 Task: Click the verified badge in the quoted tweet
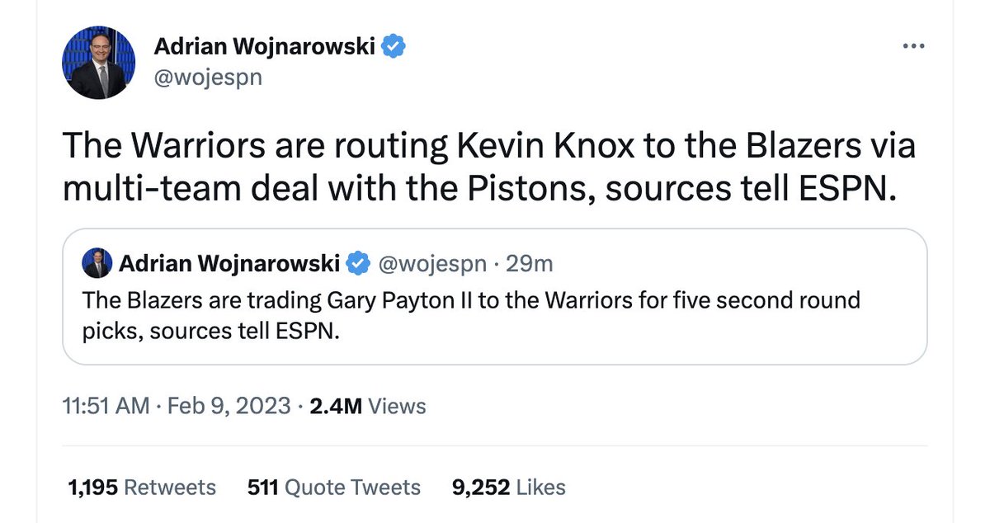click(357, 264)
